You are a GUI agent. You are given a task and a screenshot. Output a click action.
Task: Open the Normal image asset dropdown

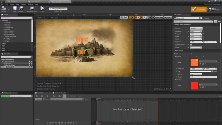[208, 61]
